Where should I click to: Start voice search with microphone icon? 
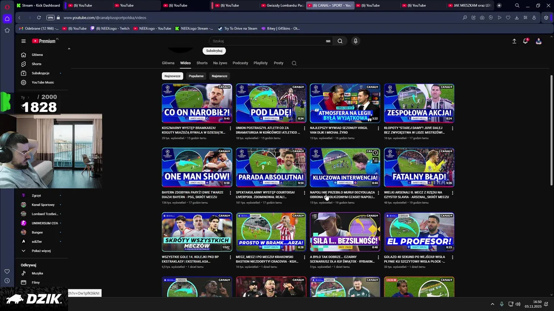click(355, 41)
